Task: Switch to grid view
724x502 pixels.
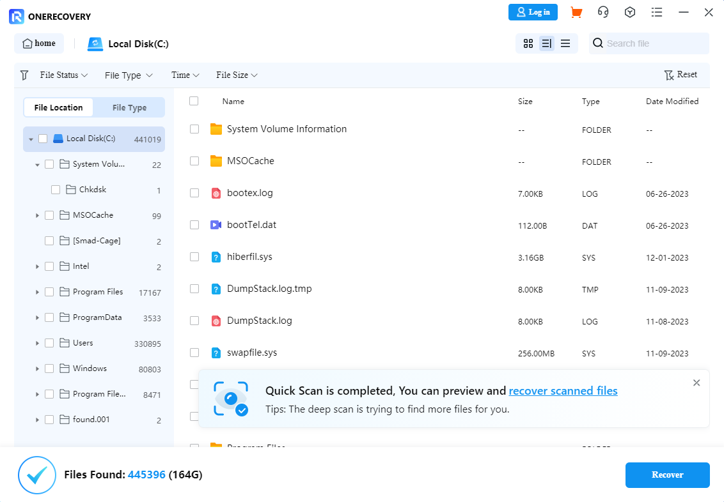Action: (x=528, y=43)
